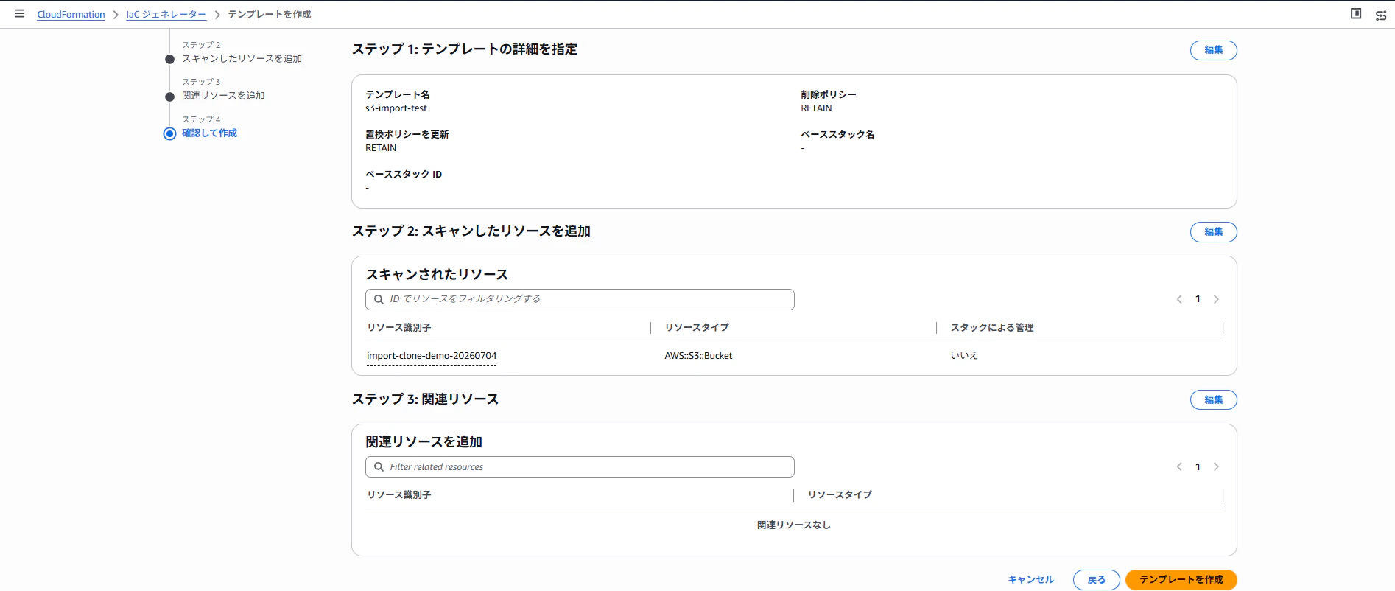Go to next page of scanned resources
This screenshot has height=591, width=1395.
(1216, 299)
